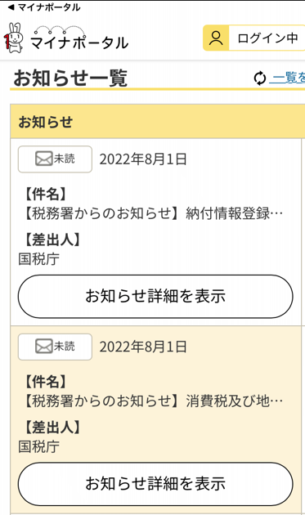This screenshot has height=515, width=305.
Task: Select the 納付情報登録 notice subject line
Action: point(153,213)
